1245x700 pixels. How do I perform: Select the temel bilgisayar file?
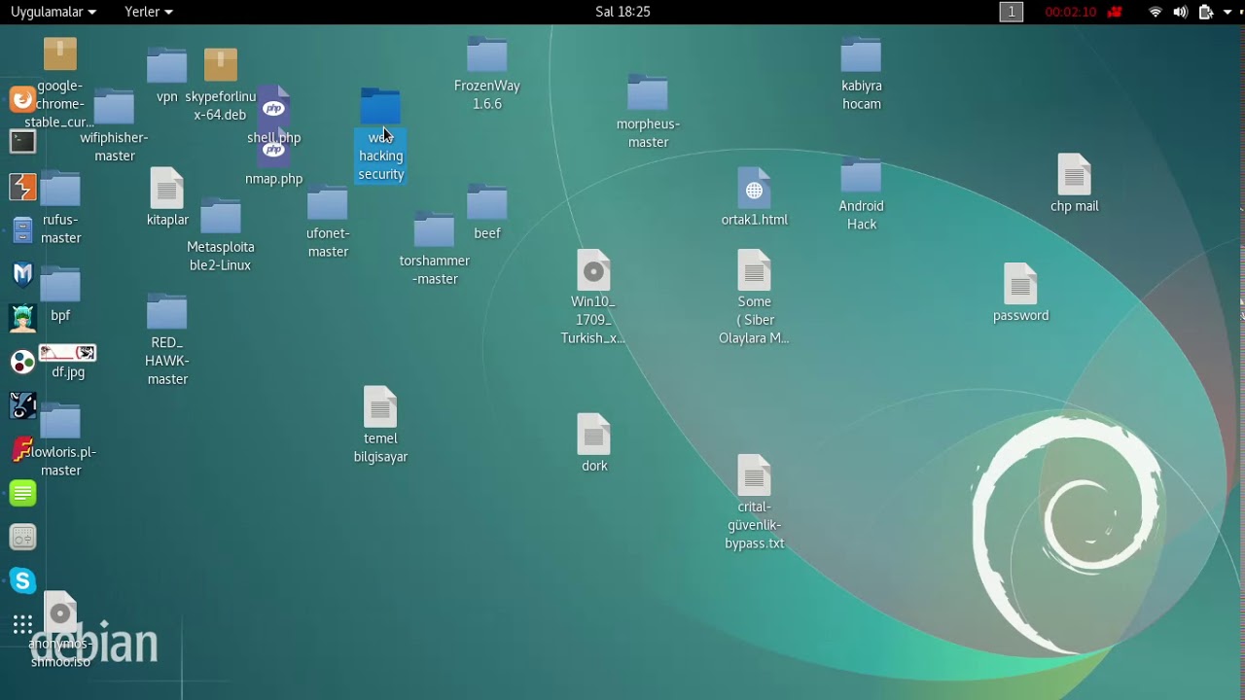coord(380,406)
